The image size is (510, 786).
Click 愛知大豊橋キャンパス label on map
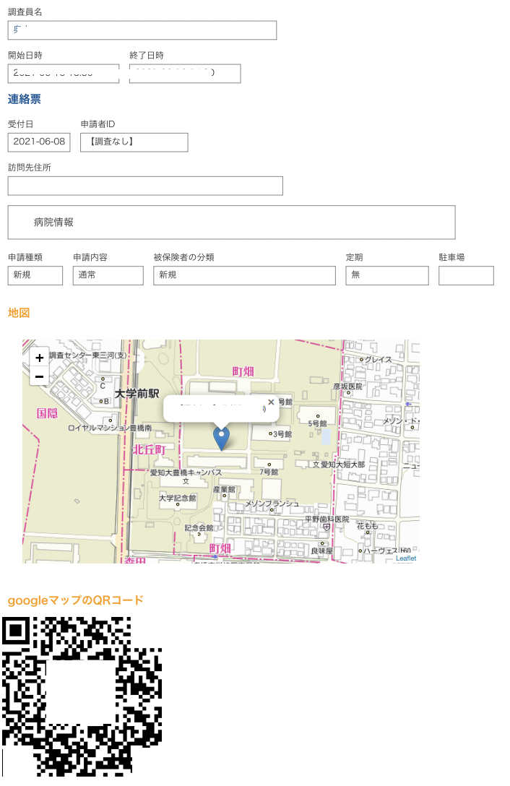point(186,472)
